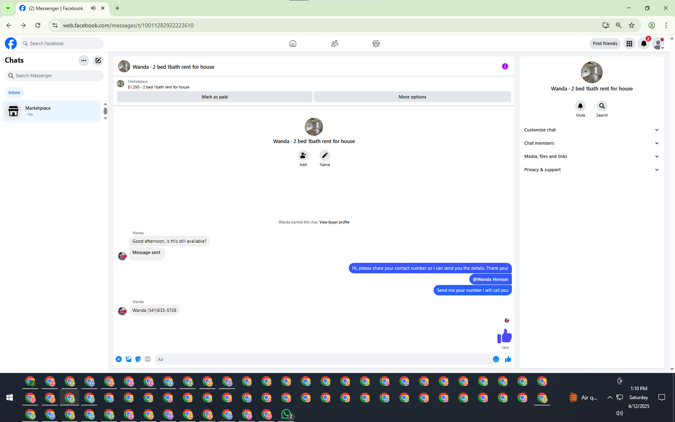675x422 pixels.
Task: Open a new browser tab
Action: tap(117, 8)
